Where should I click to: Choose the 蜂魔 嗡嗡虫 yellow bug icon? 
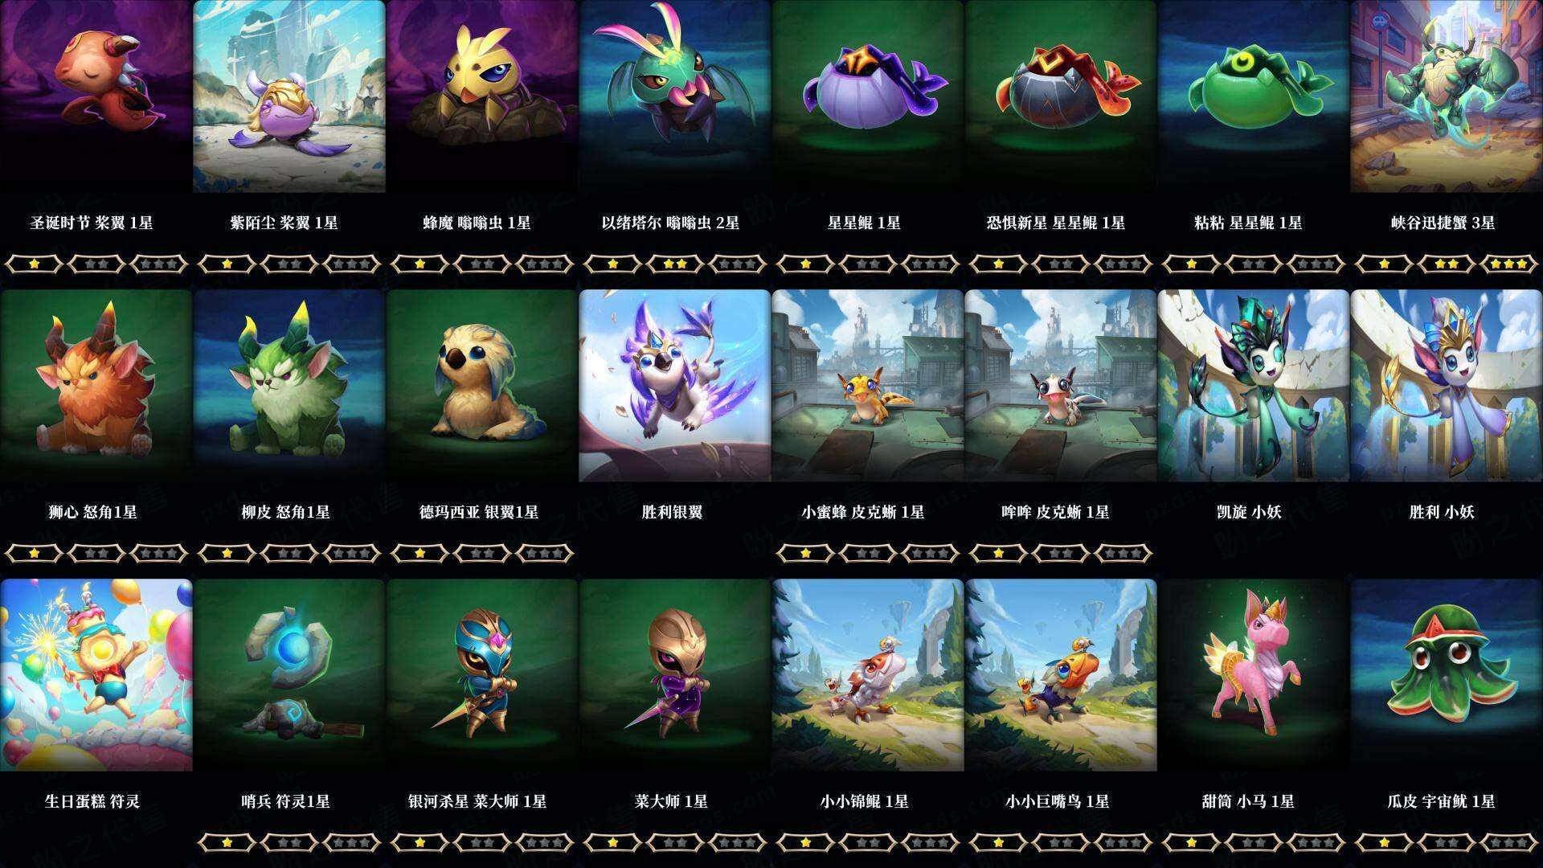point(482,96)
